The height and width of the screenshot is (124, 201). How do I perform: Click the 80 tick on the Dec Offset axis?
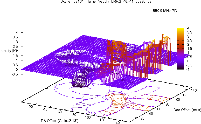click(168, 104)
